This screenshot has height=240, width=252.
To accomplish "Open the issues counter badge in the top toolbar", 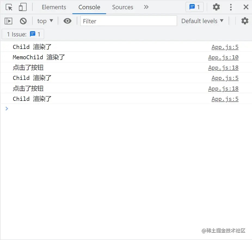I will pyautogui.click(x=195, y=7).
